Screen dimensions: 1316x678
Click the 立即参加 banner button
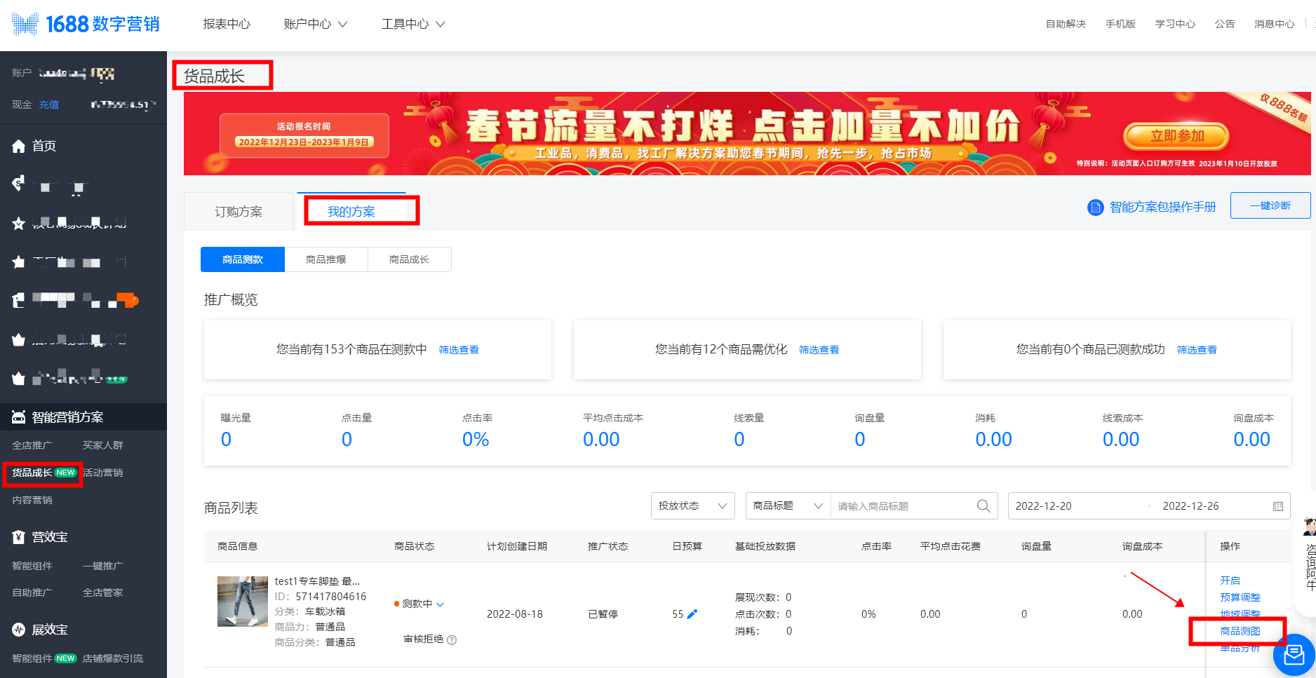click(1176, 136)
